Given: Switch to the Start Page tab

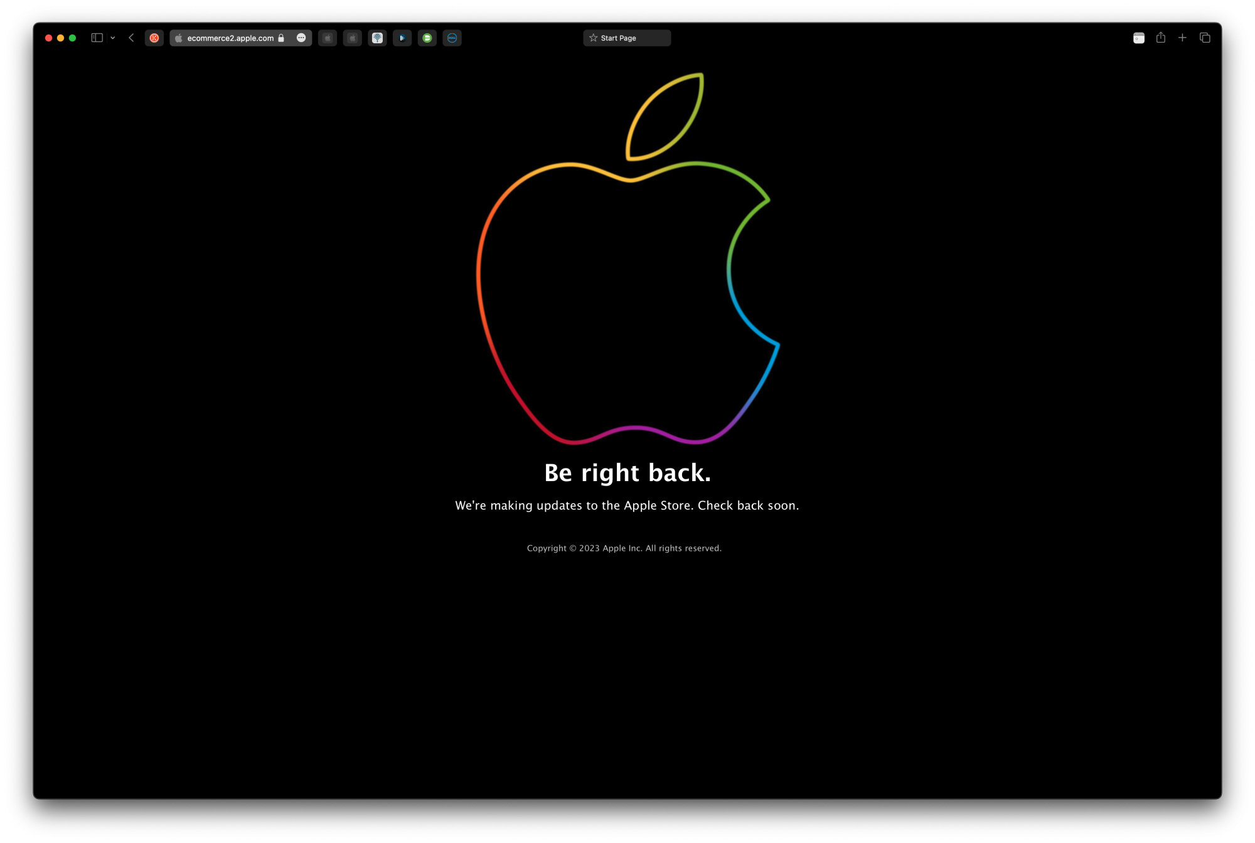Looking at the screenshot, I should pyautogui.click(x=627, y=38).
